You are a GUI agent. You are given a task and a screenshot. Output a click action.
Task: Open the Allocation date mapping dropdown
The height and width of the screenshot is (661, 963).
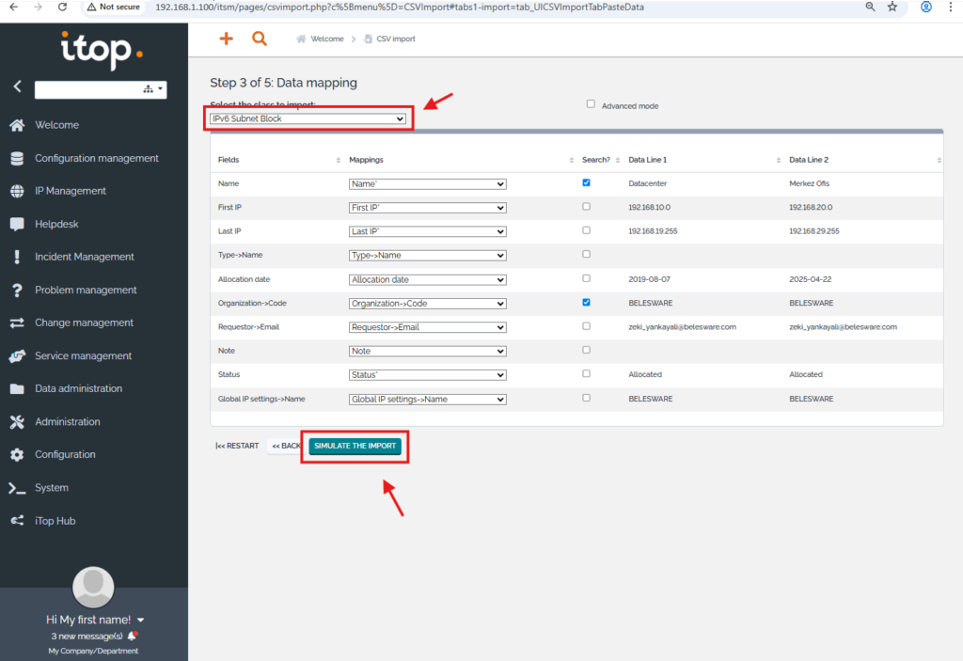pyautogui.click(x=427, y=279)
